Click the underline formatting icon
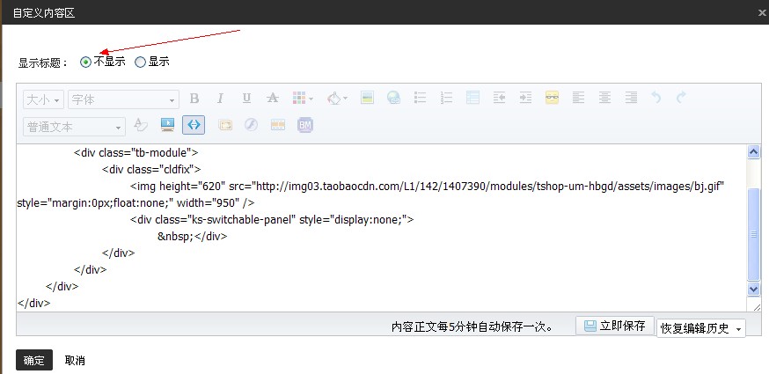769x374 pixels. tap(246, 99)
